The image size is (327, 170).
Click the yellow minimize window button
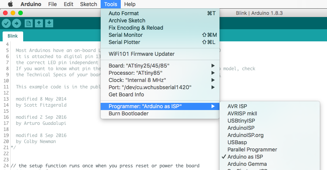[13, 13]
